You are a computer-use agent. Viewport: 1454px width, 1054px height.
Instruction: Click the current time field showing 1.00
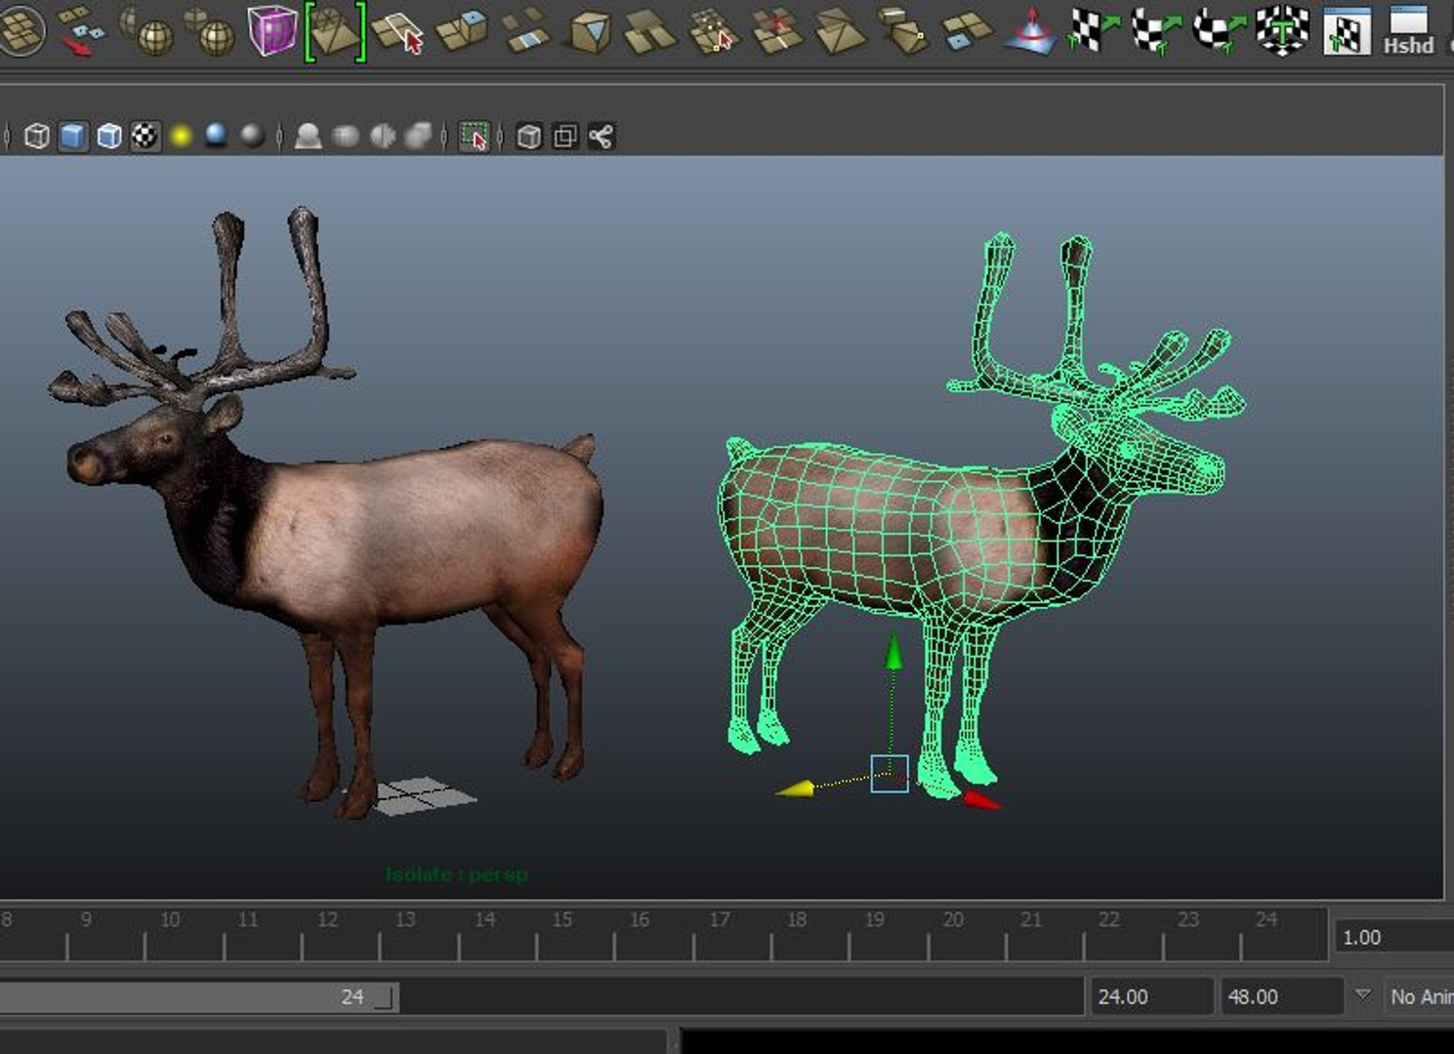pyautogui.click(x=1394, y=937)
